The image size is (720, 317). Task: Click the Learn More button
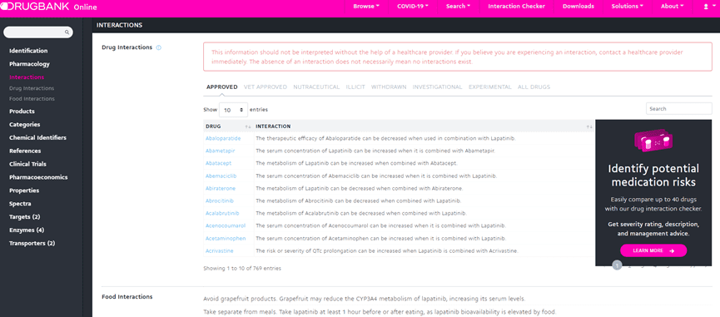pos(653,250)
